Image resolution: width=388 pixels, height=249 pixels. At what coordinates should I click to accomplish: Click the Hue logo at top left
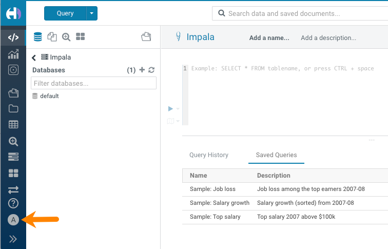point(13,14)
